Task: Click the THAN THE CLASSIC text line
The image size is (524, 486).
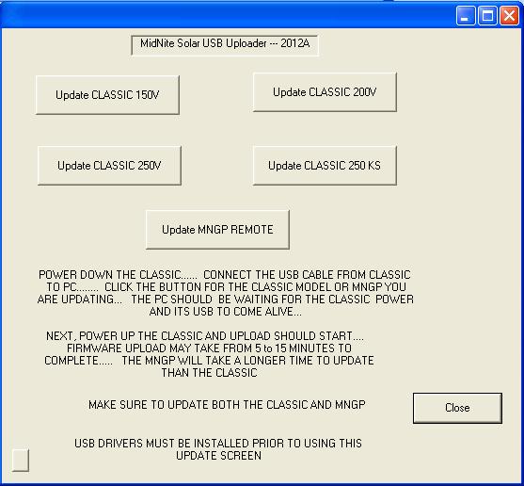Action: (x=209, y=373)
